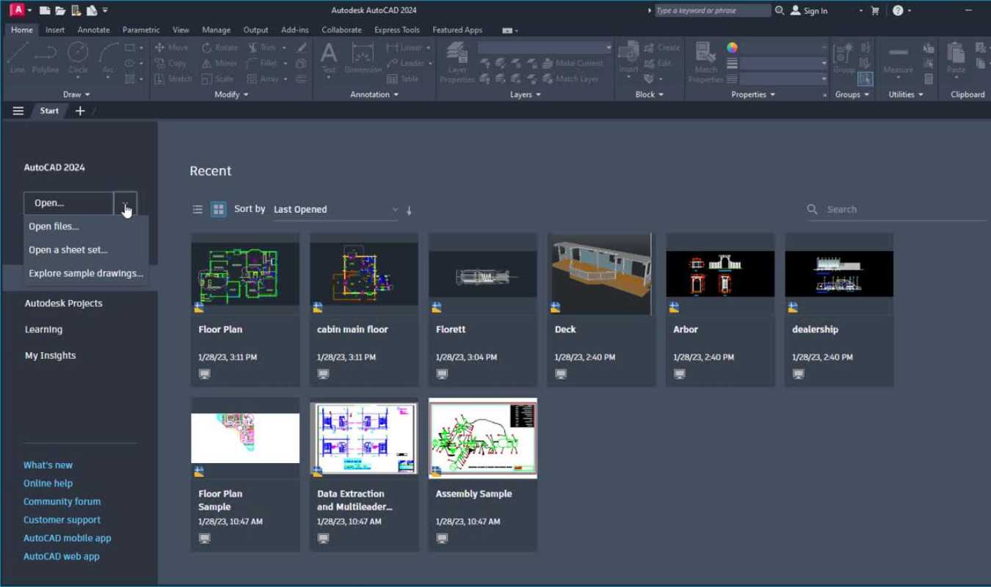This screenshot has width=991, height=587.
Task: Open the Floor Plan drawing thumbnail
Action: tap(245, 274)
